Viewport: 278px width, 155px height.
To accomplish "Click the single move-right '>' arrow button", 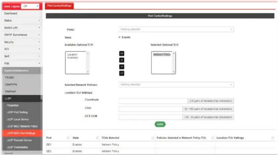I will pos(122,60).
